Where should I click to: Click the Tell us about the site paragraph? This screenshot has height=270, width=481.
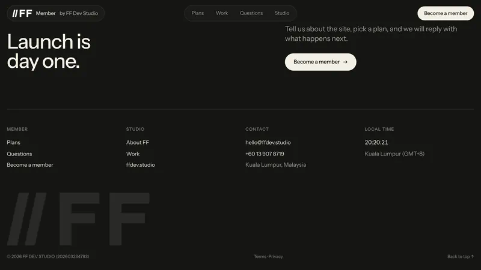point(371,34)
